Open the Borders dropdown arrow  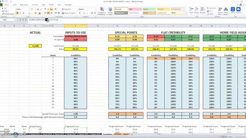(32, 13)
